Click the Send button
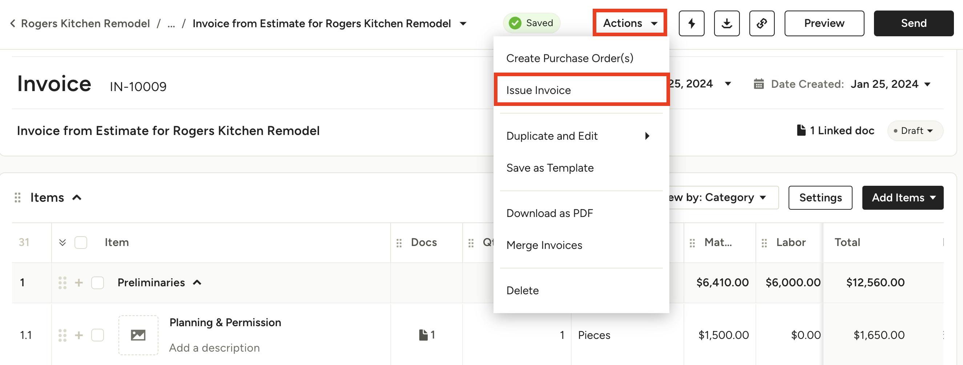This screenshot has height=365, width=963. [913, 24]
